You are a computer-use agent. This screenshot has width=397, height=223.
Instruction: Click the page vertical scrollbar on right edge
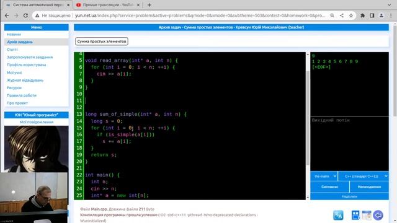coord(395,71)
